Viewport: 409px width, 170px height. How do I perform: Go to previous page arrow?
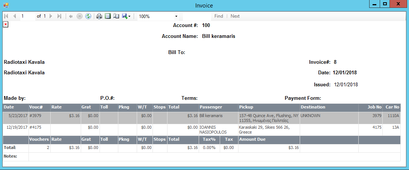15,16
